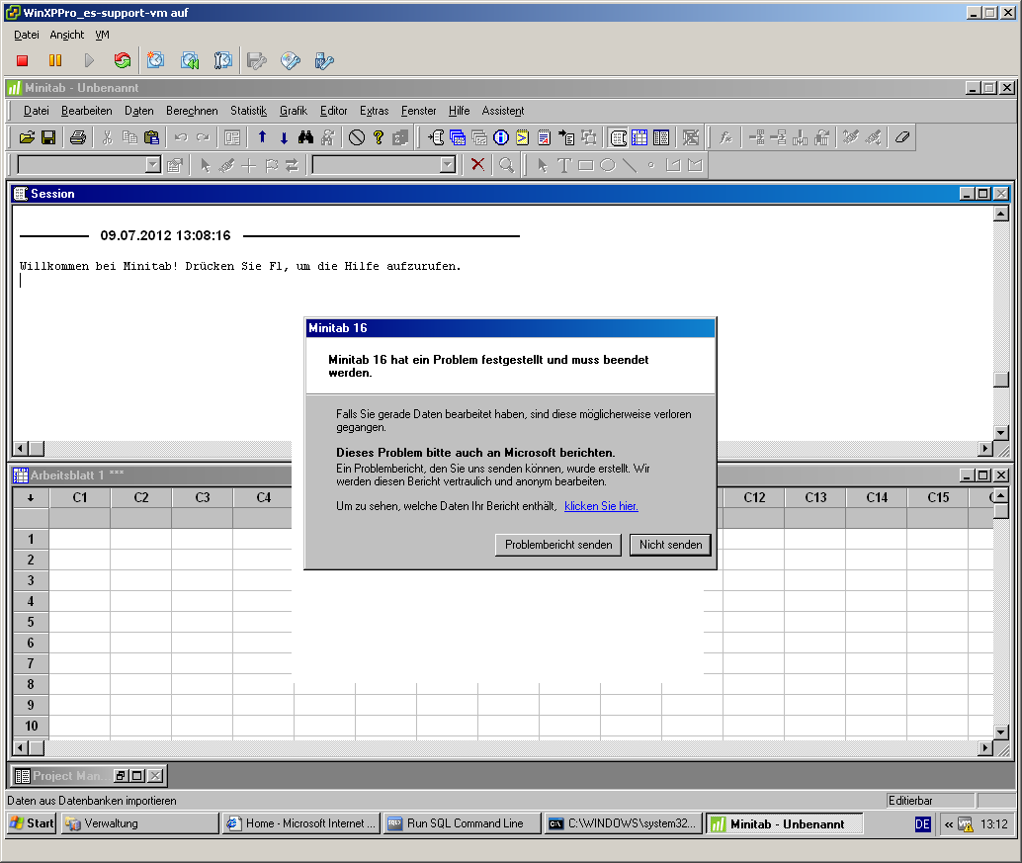Image resolution: width=1022 pixels, height=863 pixels.
Task: Open the Minitab Datei menu
Action: 36,111
